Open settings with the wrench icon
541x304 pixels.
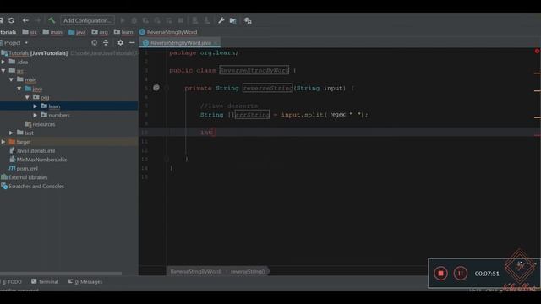coord(221,20)
